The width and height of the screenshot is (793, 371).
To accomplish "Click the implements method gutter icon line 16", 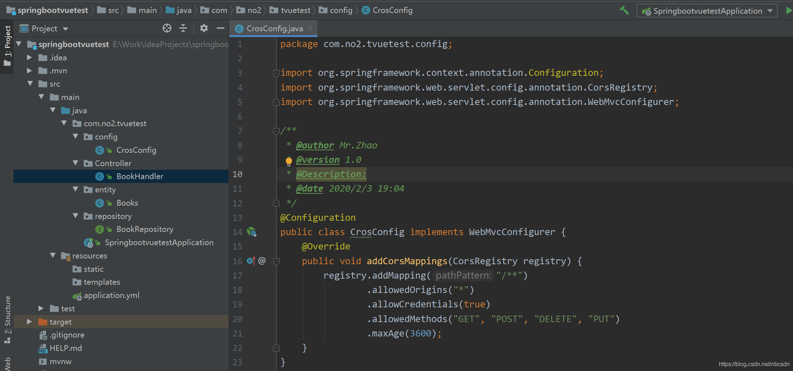I will [x=251, y=261].
